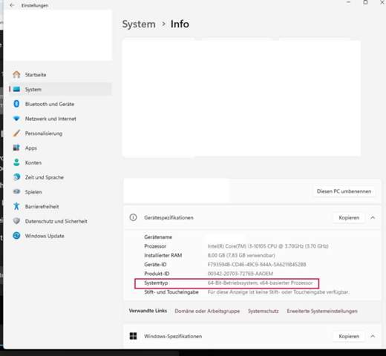
Task: Click the Info page title
Action: coord(180,24)
